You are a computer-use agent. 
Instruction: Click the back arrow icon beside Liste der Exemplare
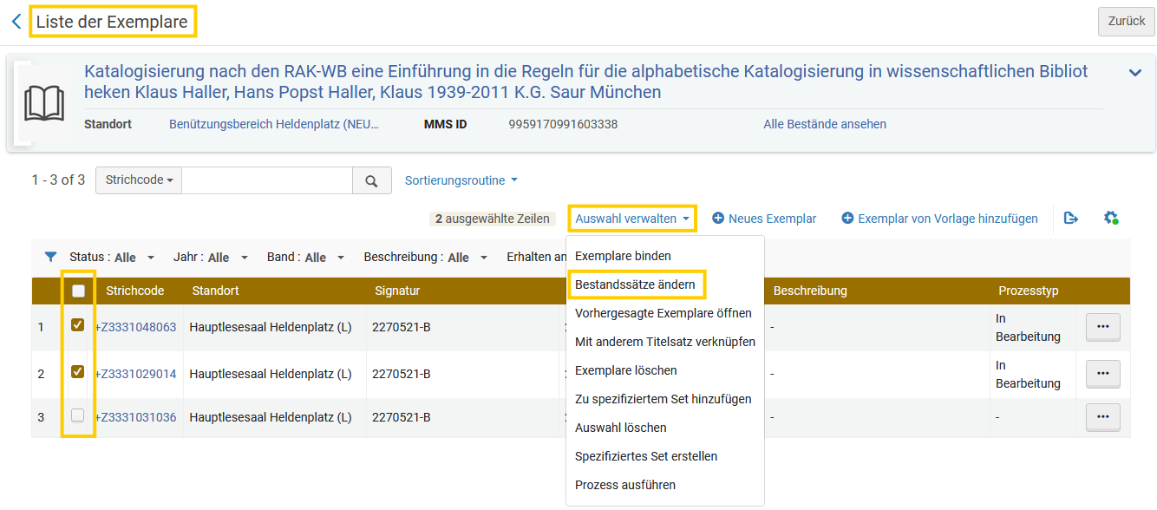pos(16,22)
